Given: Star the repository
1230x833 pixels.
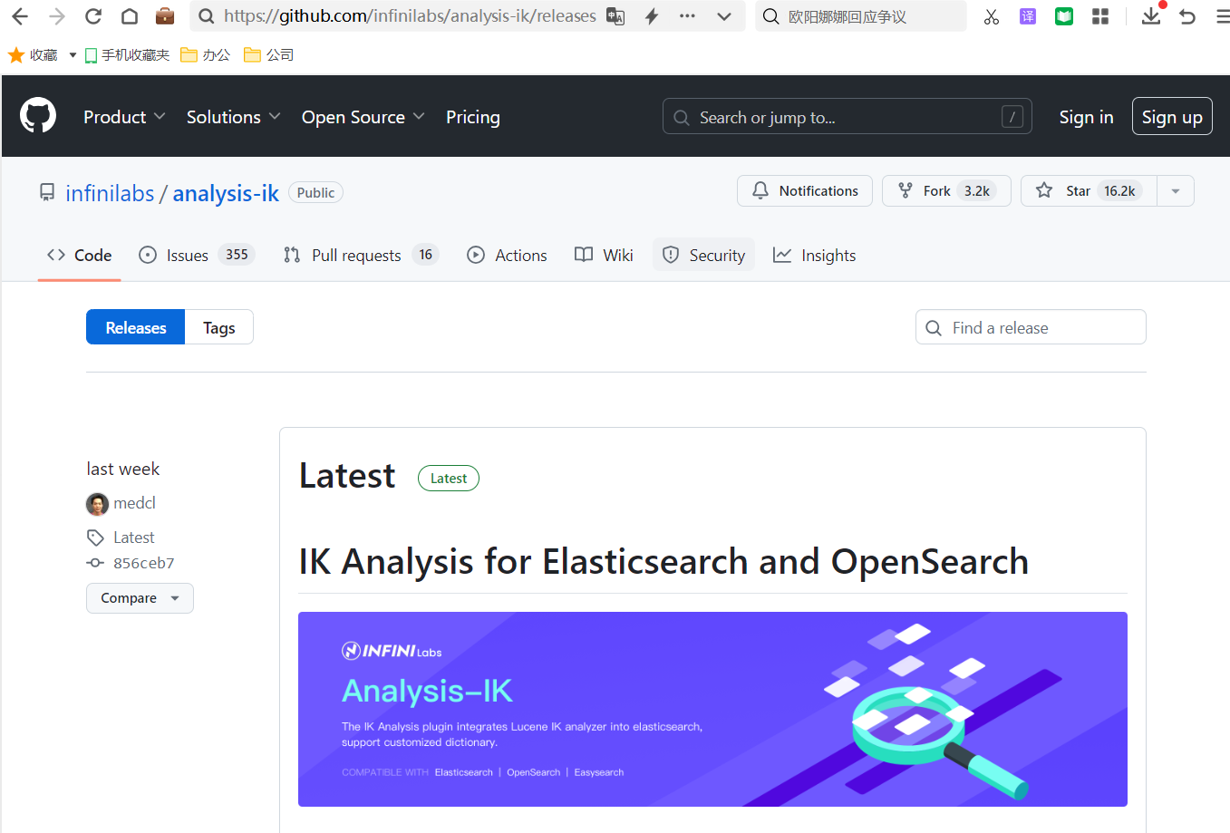Looking at the screenshot, I should coord(1089,190).
